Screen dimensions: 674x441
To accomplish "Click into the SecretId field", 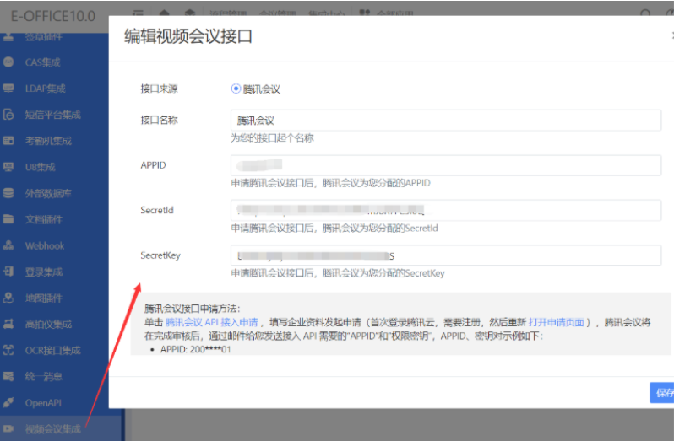I will (x=446, y=210).
